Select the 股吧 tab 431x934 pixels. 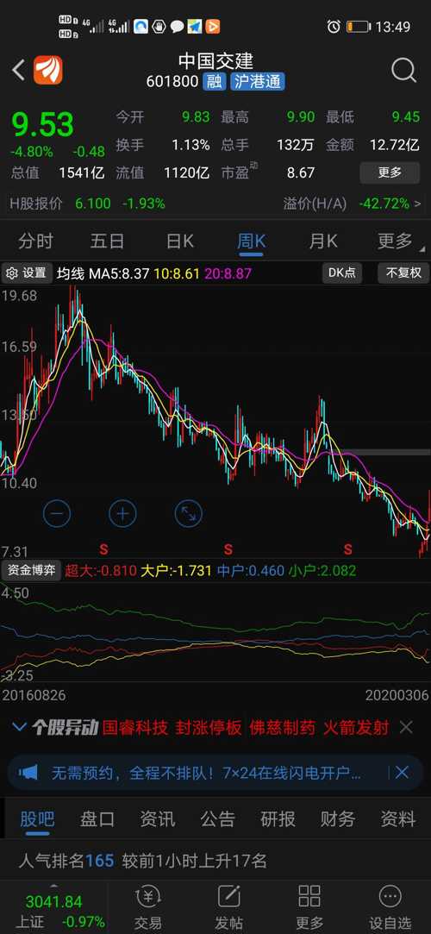pyautogui.click(x=37, y=819)
